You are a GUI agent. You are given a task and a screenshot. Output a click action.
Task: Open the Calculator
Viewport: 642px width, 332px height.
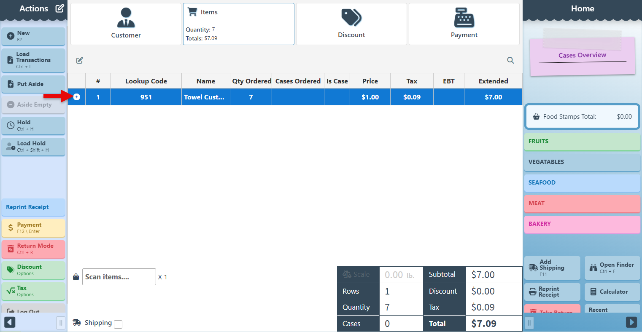[x=612, y=292]
